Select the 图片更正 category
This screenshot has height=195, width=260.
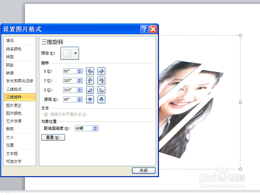point(19,106)
